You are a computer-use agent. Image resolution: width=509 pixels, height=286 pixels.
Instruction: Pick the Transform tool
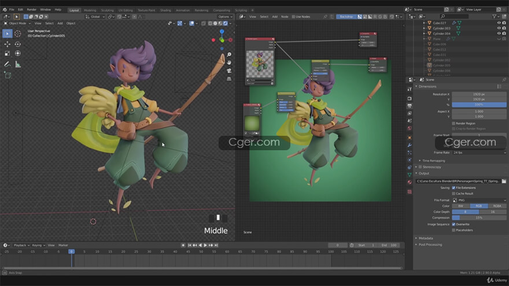18,54
